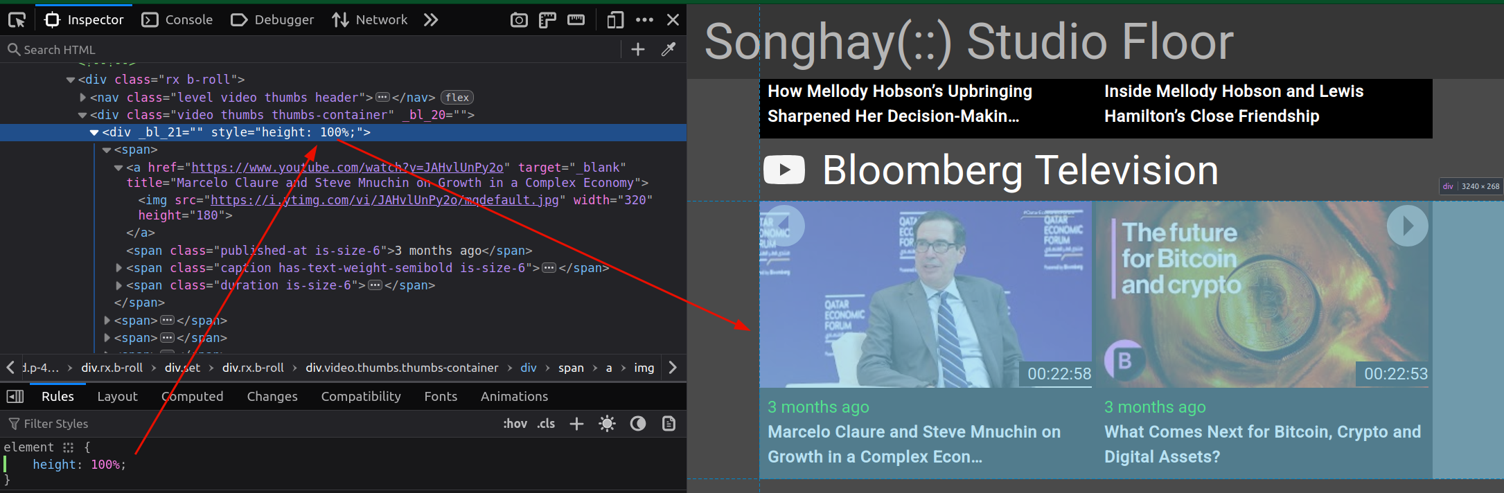Expand the nav level video thumbs header node

83,98
